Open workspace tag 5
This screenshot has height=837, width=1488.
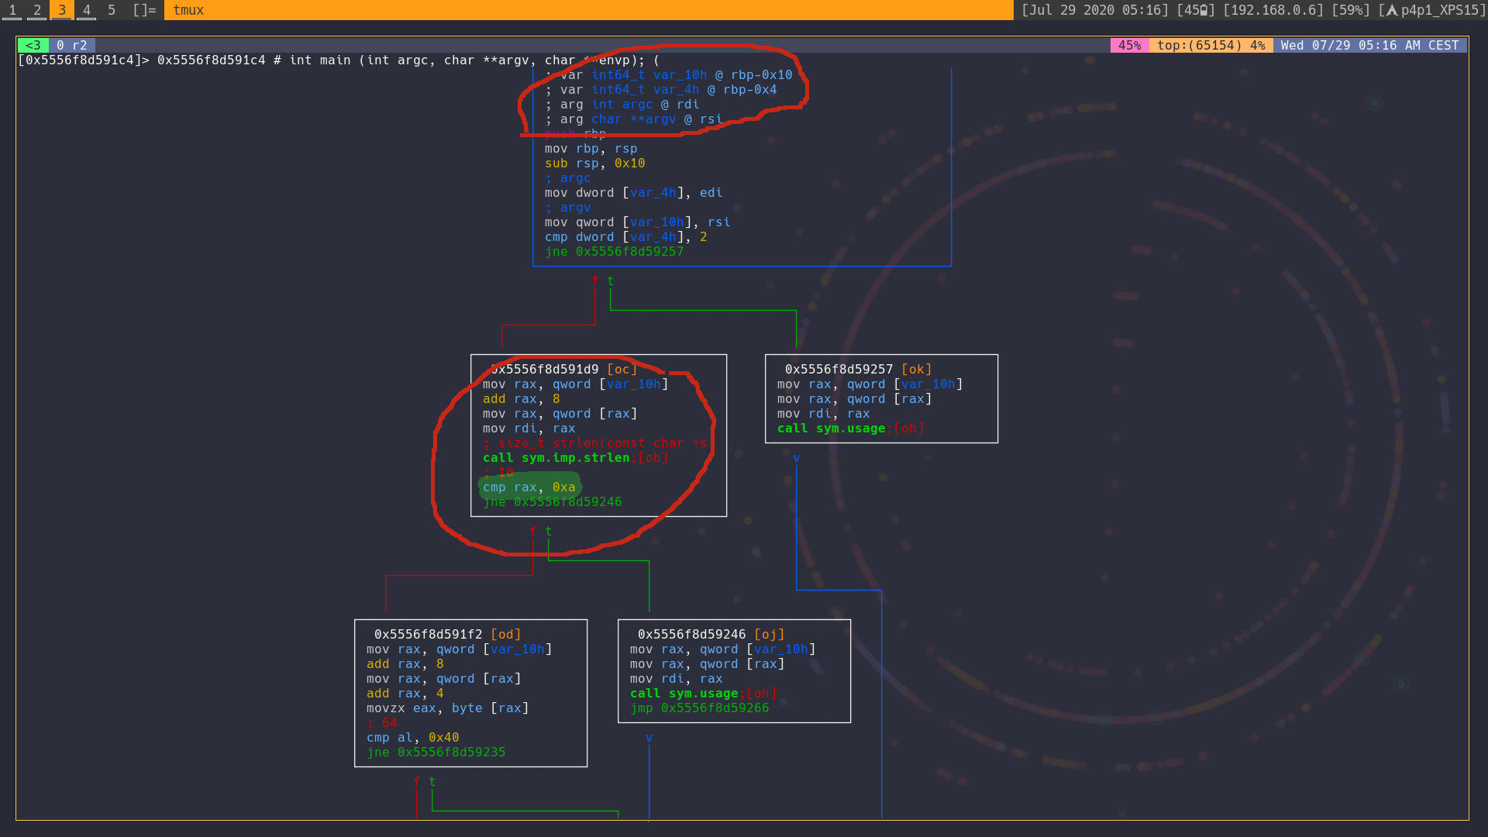(111, 10)
